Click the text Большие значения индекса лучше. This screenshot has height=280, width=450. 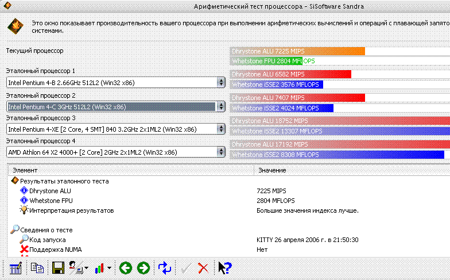point(308,210)
